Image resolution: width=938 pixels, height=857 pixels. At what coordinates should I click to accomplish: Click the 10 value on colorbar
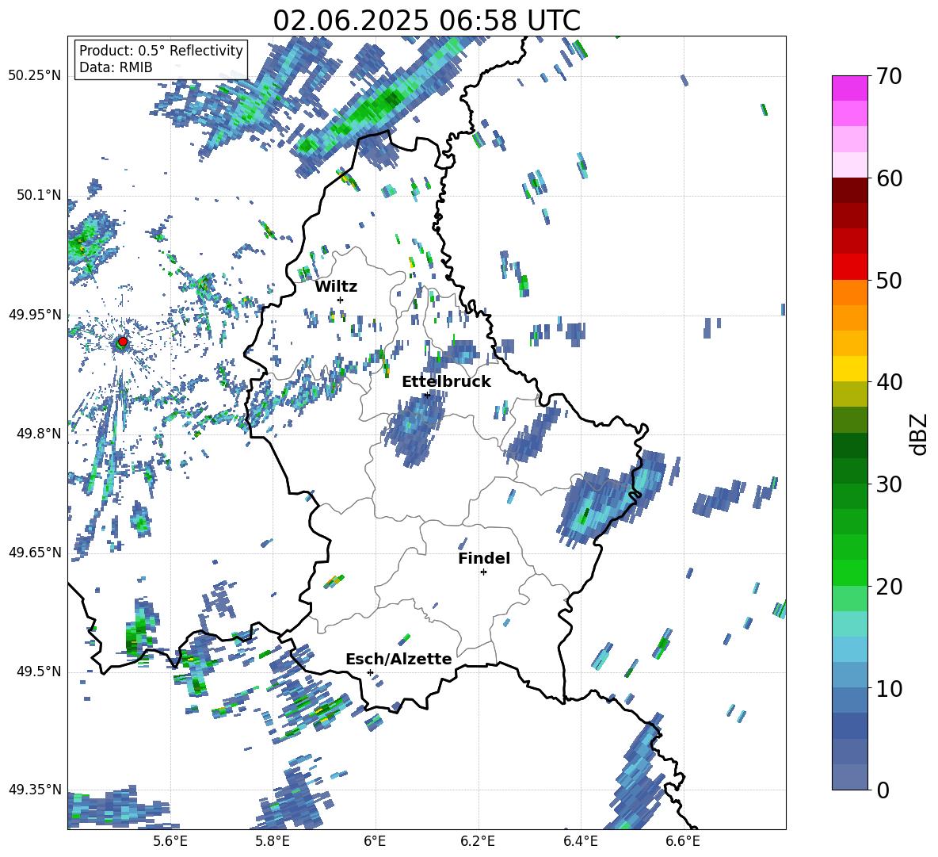coord(889,689)
